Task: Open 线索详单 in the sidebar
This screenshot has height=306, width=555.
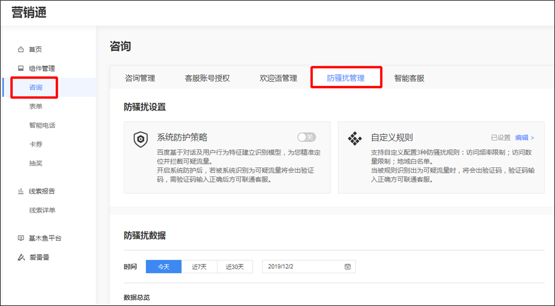Action: [x=42, y=210]
